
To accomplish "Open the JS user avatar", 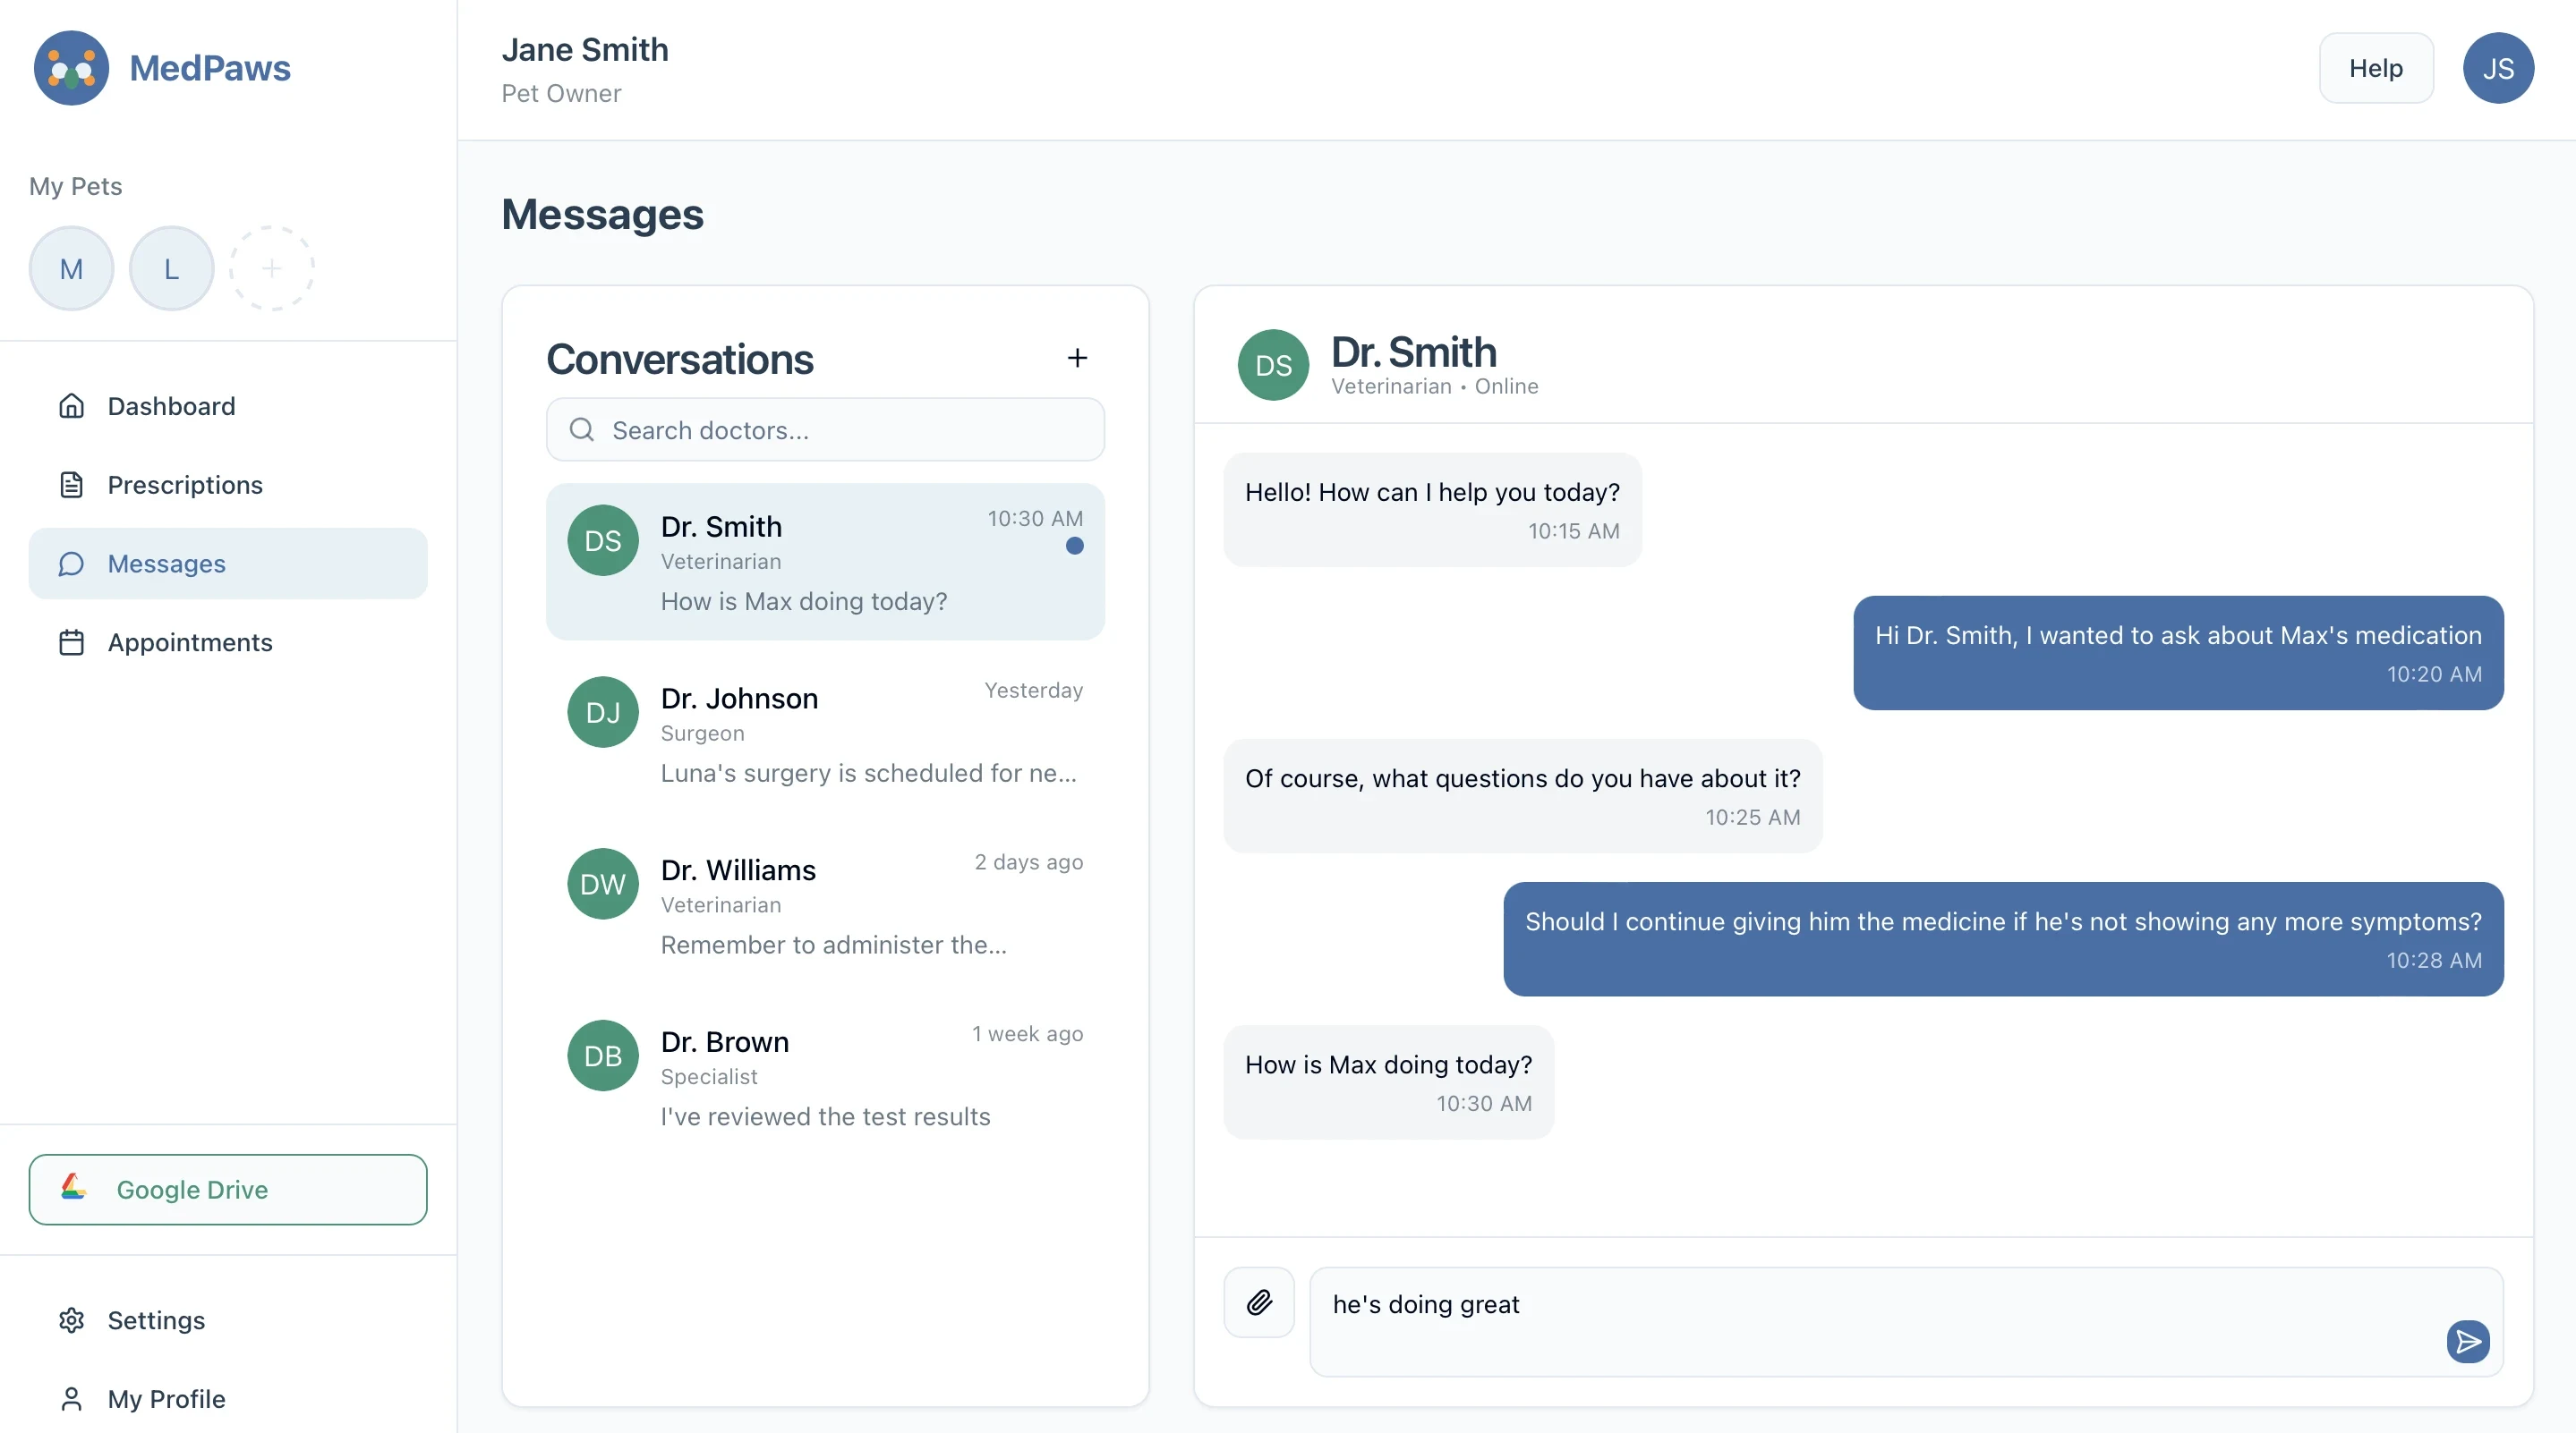I will point(2498,68).
